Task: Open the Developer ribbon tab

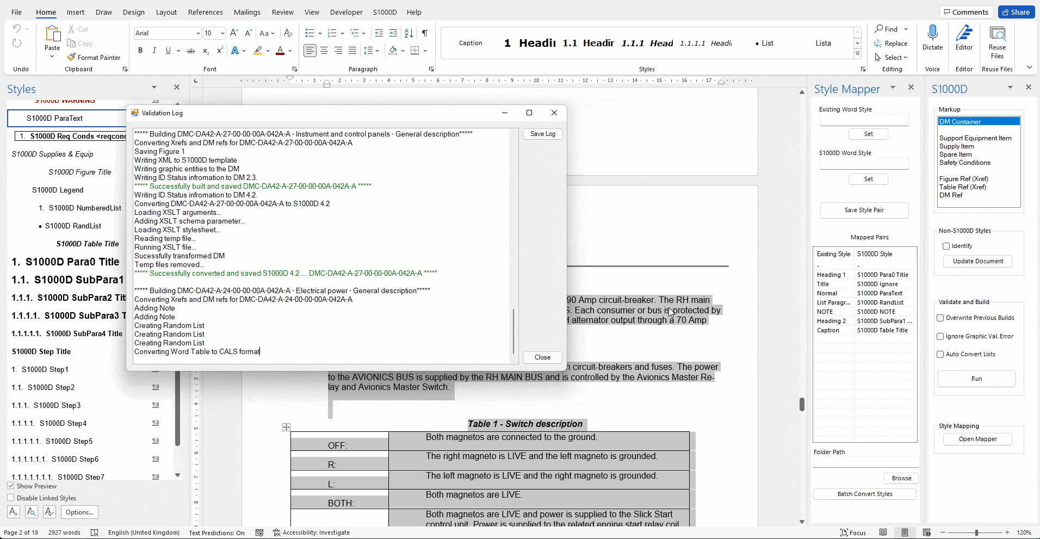Action: (346, 12)
